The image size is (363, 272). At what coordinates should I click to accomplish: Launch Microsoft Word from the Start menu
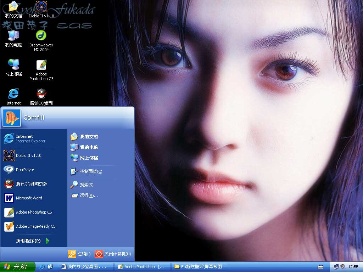tap(29, 198)
